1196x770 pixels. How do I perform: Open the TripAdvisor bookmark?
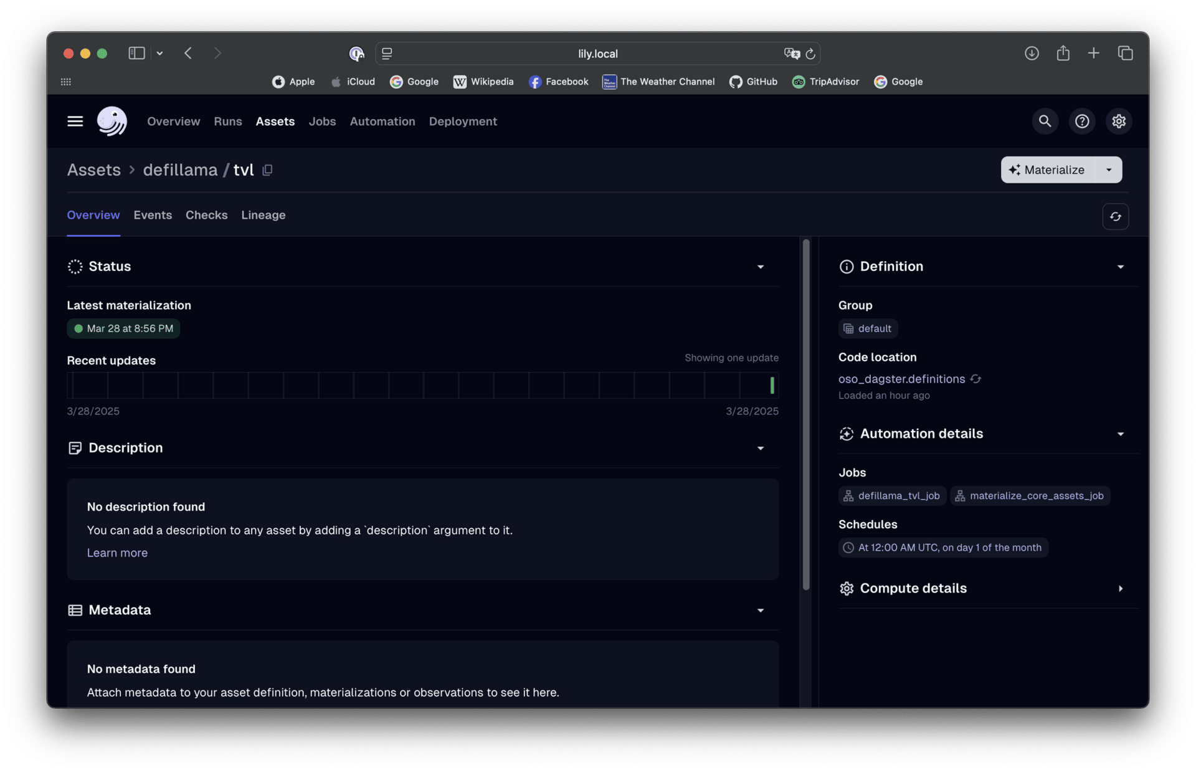825,82
